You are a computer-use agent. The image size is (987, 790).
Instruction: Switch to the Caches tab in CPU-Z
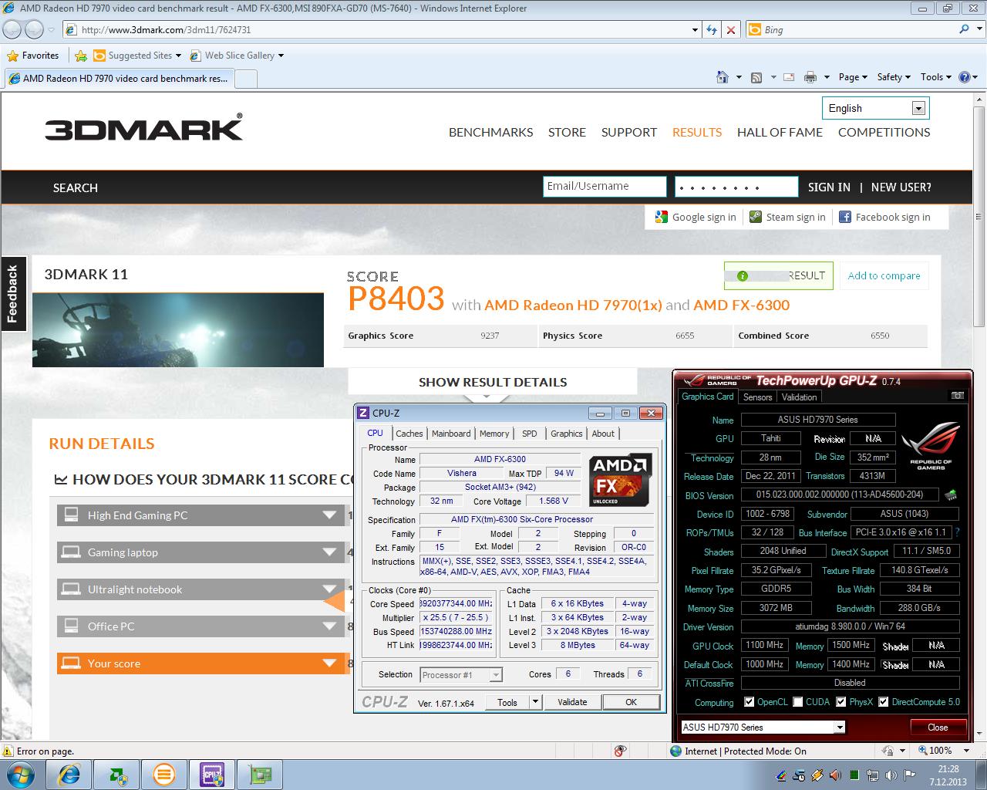click(409, 434)
